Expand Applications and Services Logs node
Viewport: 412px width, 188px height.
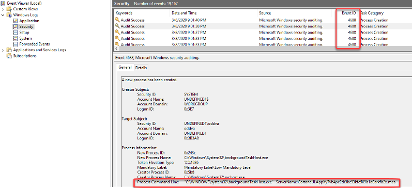coord(3,50)
